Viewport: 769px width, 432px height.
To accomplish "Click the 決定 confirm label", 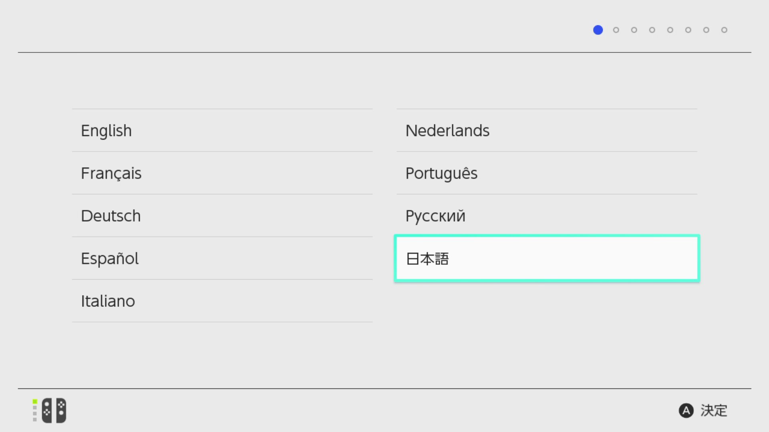I will pos(713,410).
